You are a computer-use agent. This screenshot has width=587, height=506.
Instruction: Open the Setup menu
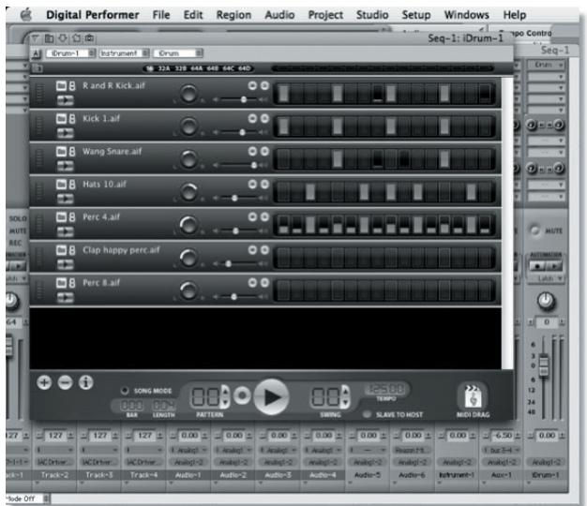tap(416, 15)
